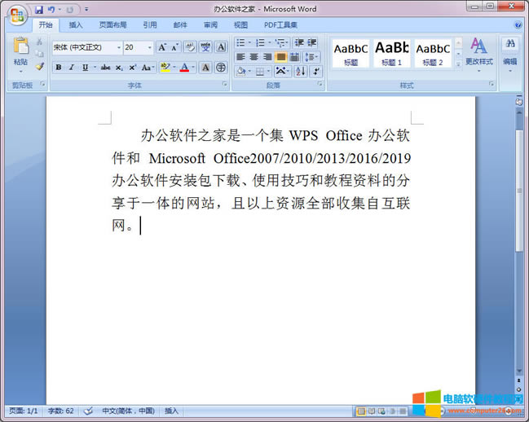Click the Paste clipboard icon
529x422 pixels.
coord(20,49)
